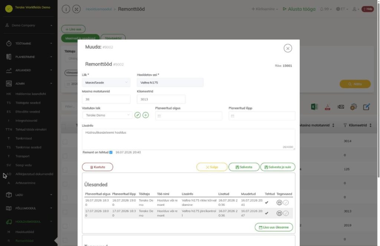Select the table row with Kilomeetrid 3014
Screen dimensions: 380x246
(65, 142)
